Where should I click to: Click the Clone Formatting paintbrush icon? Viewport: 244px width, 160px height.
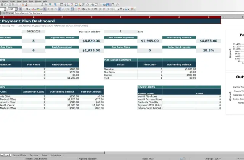pos(23,5)
